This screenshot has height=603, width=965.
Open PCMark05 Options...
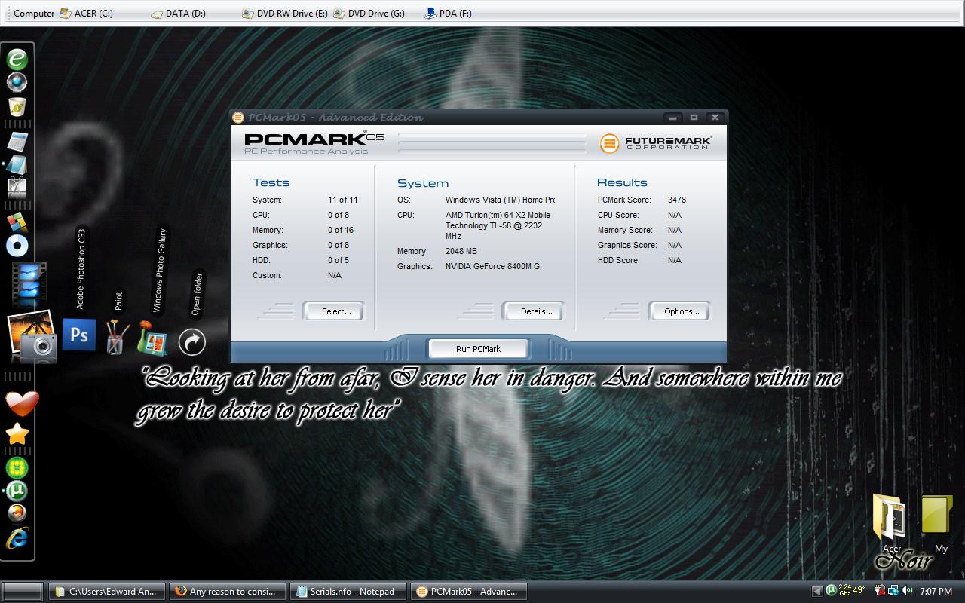[679, 311]
